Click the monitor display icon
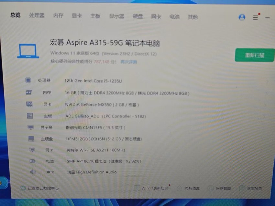This screenshot has width=275, height=206. (x=30, y=127)
